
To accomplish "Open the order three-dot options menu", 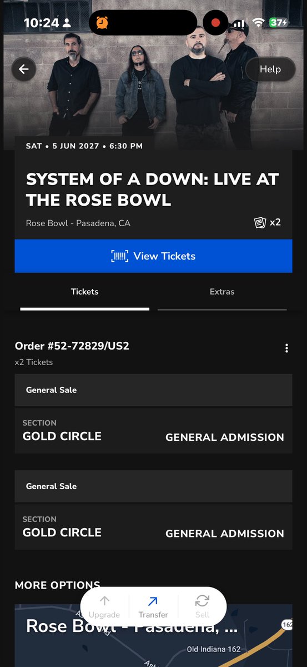I will coord(286,349).
